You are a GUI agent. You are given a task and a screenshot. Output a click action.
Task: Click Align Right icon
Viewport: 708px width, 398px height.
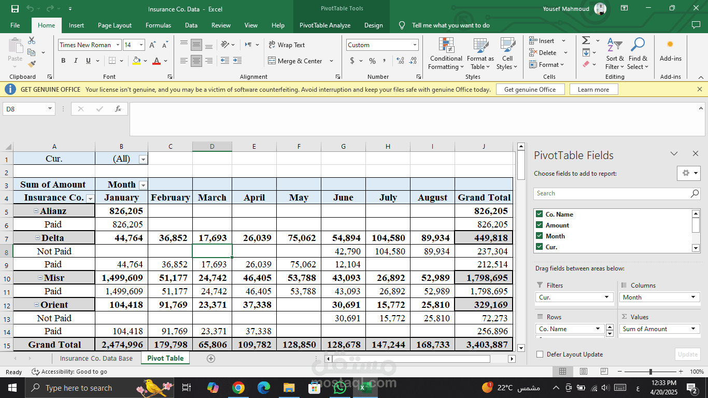[209, 61]
